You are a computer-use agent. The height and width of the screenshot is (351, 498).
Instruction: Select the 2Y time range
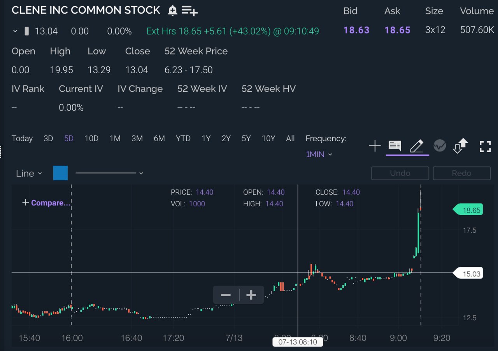pos(226,139)
